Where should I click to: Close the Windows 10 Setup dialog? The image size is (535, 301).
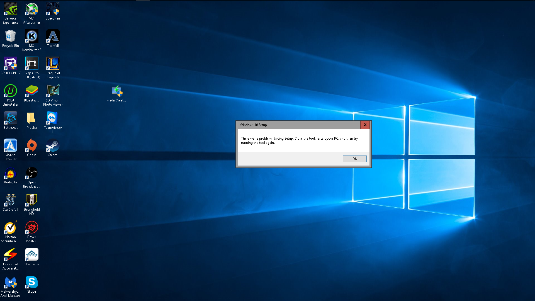(x=365, y=125)
